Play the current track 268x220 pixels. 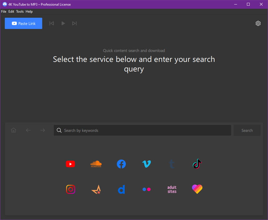[63, 23]
